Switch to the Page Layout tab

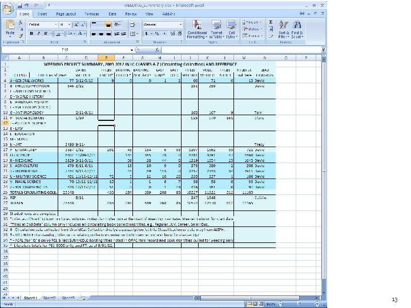[66, 14]
